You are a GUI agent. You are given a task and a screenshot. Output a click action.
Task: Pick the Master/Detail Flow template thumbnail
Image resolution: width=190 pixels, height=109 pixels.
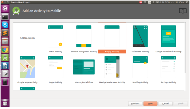[x=84, y=67]
